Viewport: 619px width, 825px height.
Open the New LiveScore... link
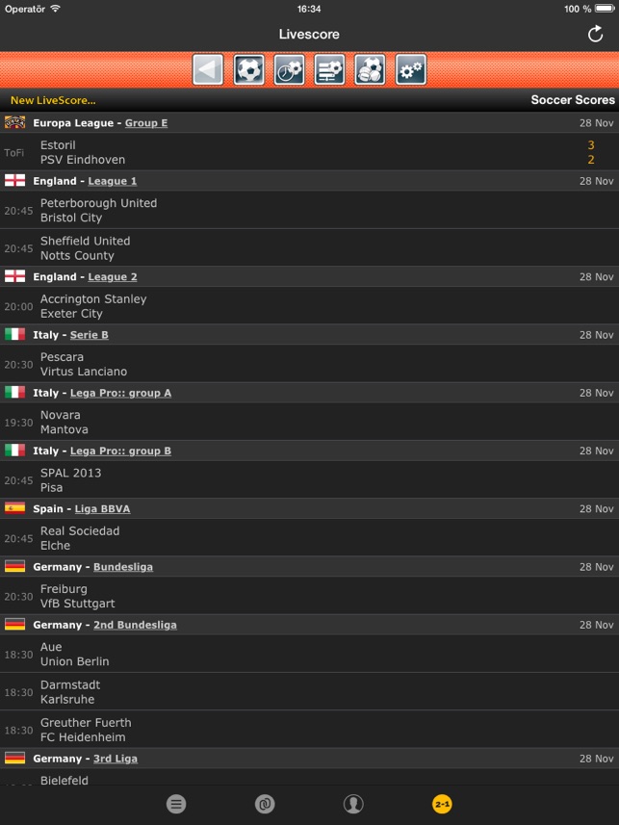[53, 100]
